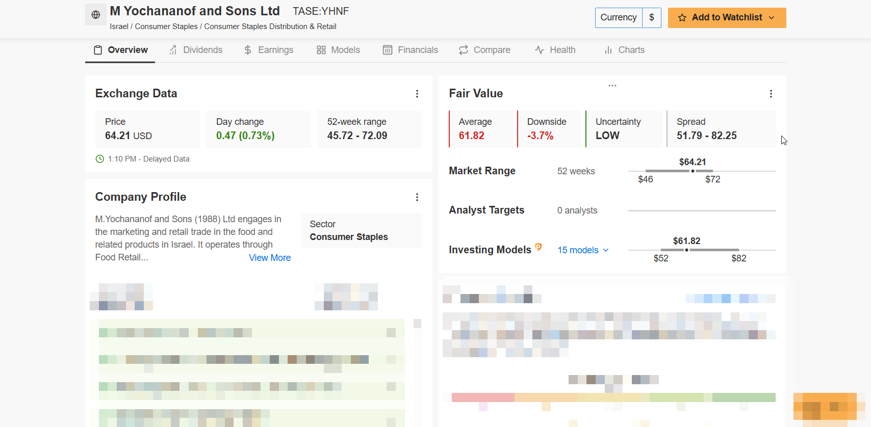This screenshot has height=427, width=871.
Task: Click the Consumer Staples Distribution & Retail breadcrumb
Action: click(x=270, y=26)
